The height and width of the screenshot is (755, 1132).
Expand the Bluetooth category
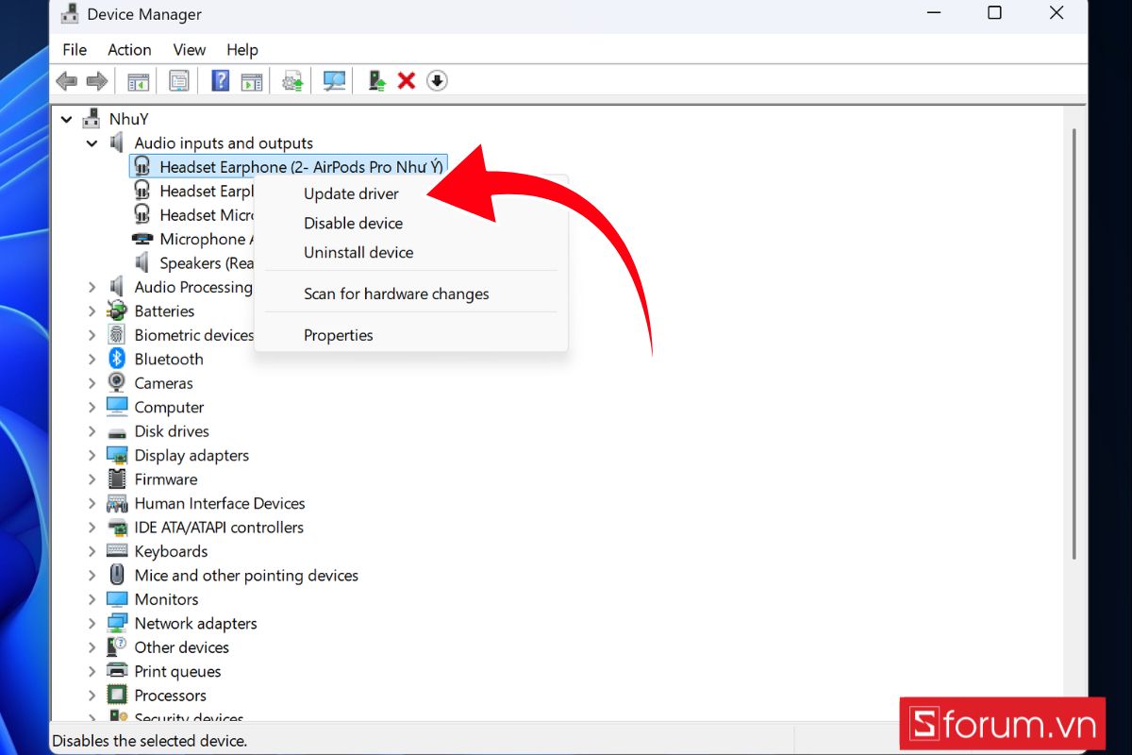click(x=92, y=359)
